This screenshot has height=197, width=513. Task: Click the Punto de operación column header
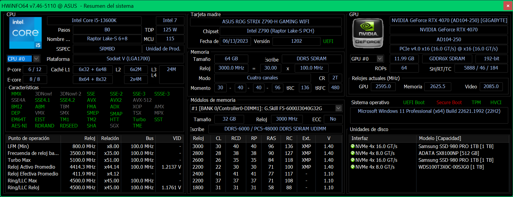(x=33, y=138)
